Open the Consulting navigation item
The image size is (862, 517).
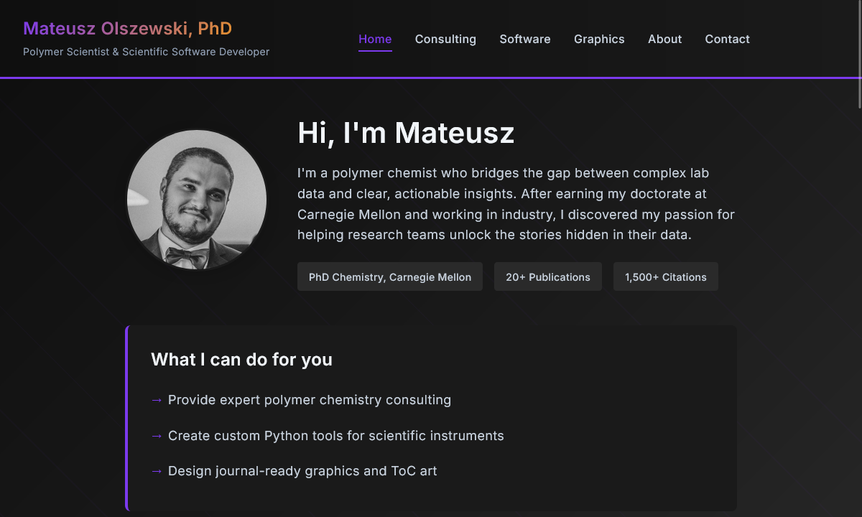[x=445, y=39]
